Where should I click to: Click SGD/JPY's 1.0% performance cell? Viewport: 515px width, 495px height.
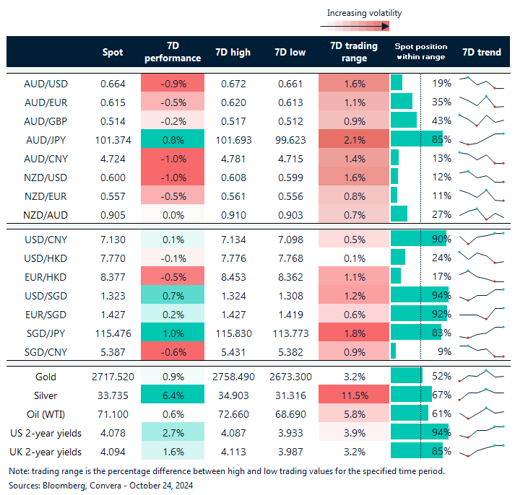pos(173,332)
